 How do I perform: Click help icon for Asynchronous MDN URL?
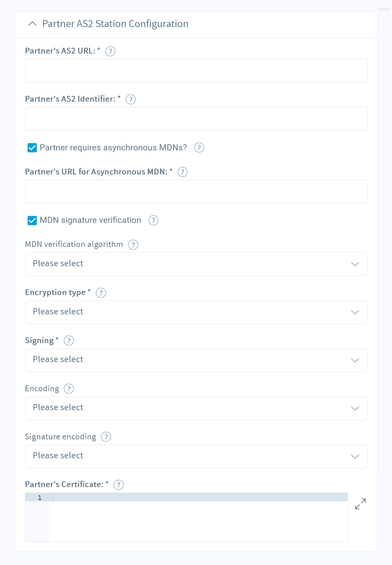pos(182,172)
